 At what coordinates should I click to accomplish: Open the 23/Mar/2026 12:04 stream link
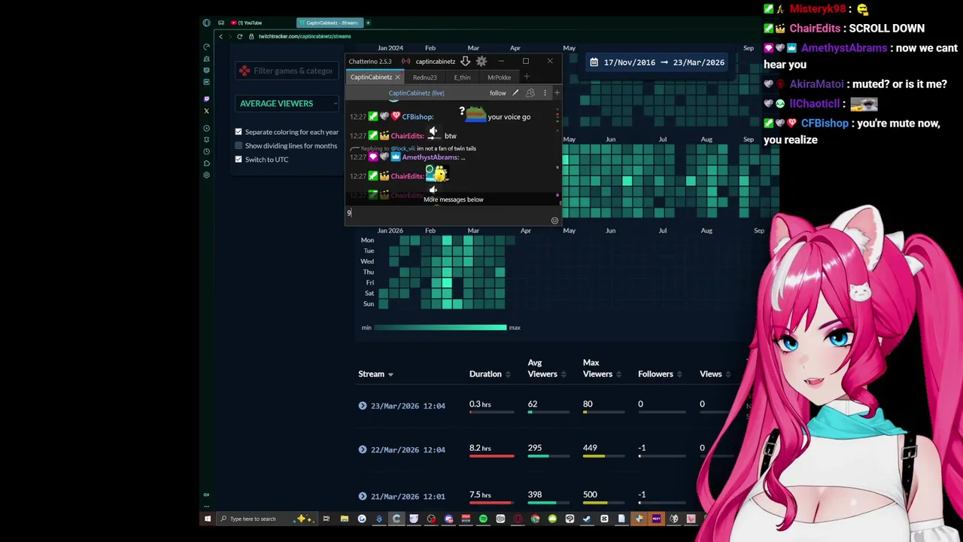point(408,406)
